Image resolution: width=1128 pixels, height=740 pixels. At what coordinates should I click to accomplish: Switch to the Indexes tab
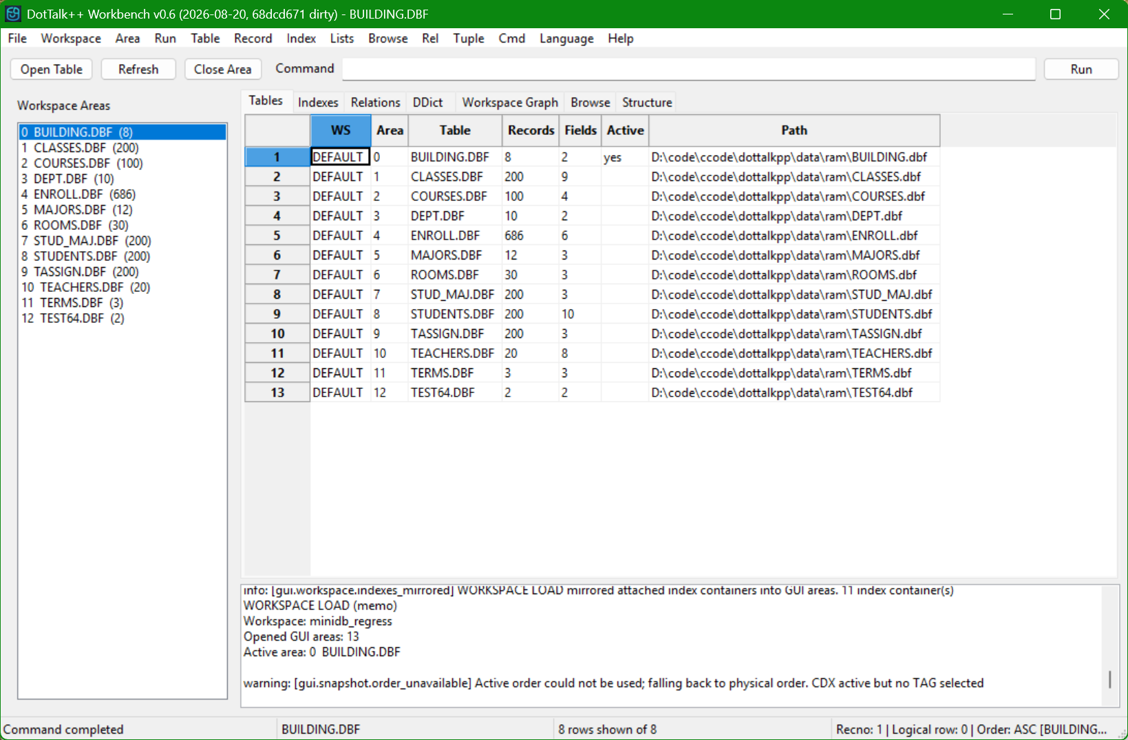tap(318, 102)
